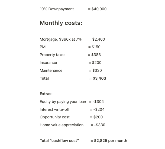Image resolution: width=165 pixels, height=149 pixels.
Task: Click the $383 property taxes value
Action: pyautogui.click(x=96, y=55)
